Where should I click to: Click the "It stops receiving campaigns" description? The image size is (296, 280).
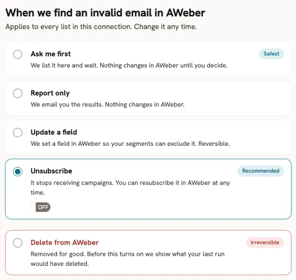130,188
